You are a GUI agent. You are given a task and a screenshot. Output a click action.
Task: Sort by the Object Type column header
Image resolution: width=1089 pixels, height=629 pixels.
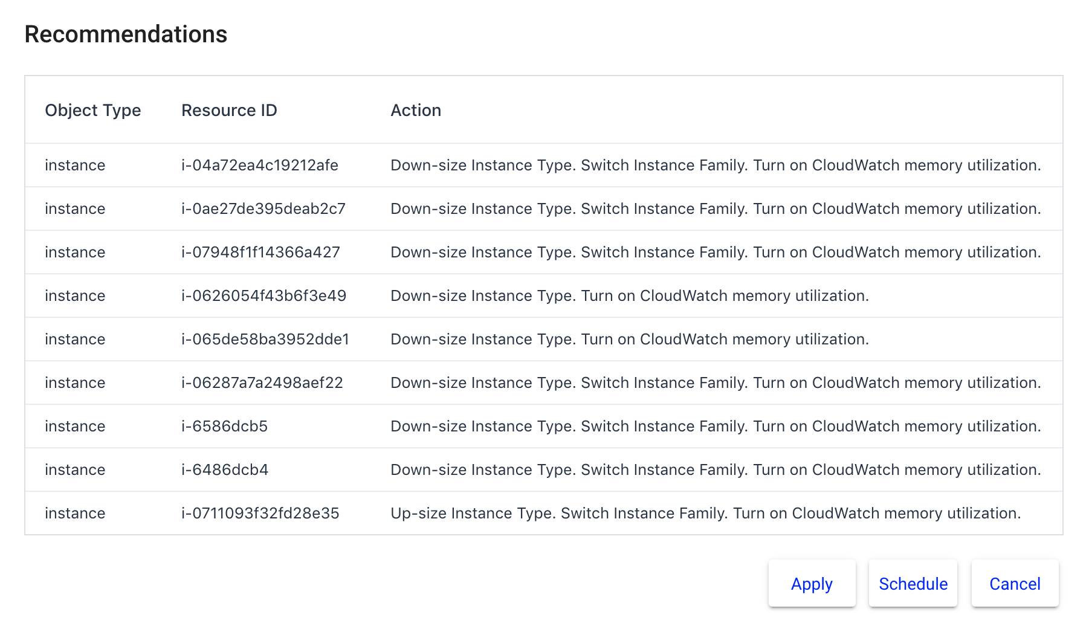(93, 110)
